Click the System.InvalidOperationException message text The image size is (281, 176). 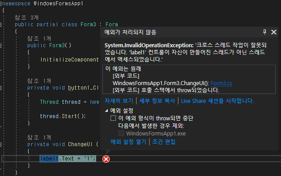pyautogui.click(x=186, y=52)
